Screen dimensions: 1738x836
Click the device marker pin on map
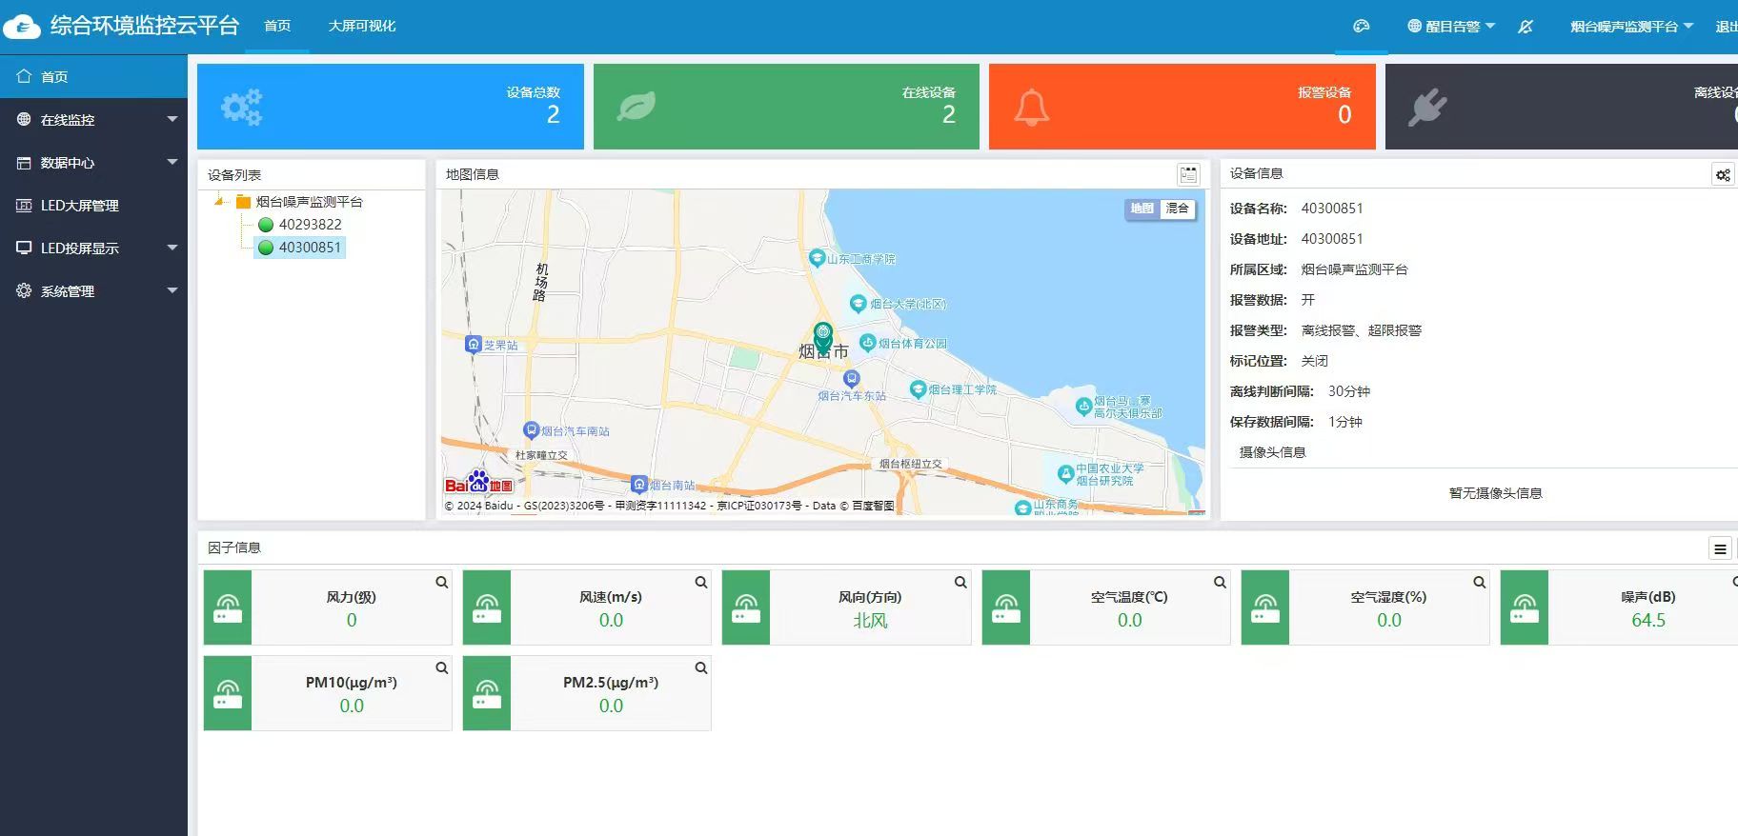coord(823,336)
